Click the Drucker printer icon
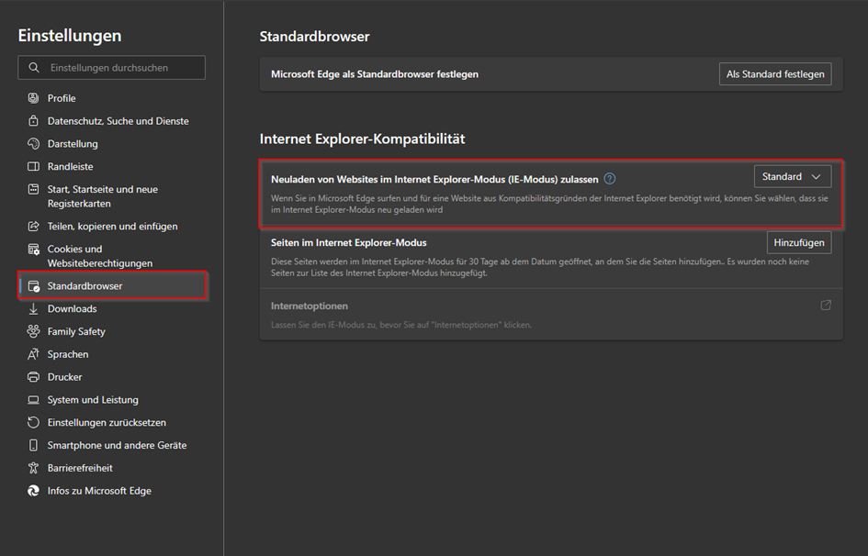Viewport: 868px width, 556px height. point(34,377)
